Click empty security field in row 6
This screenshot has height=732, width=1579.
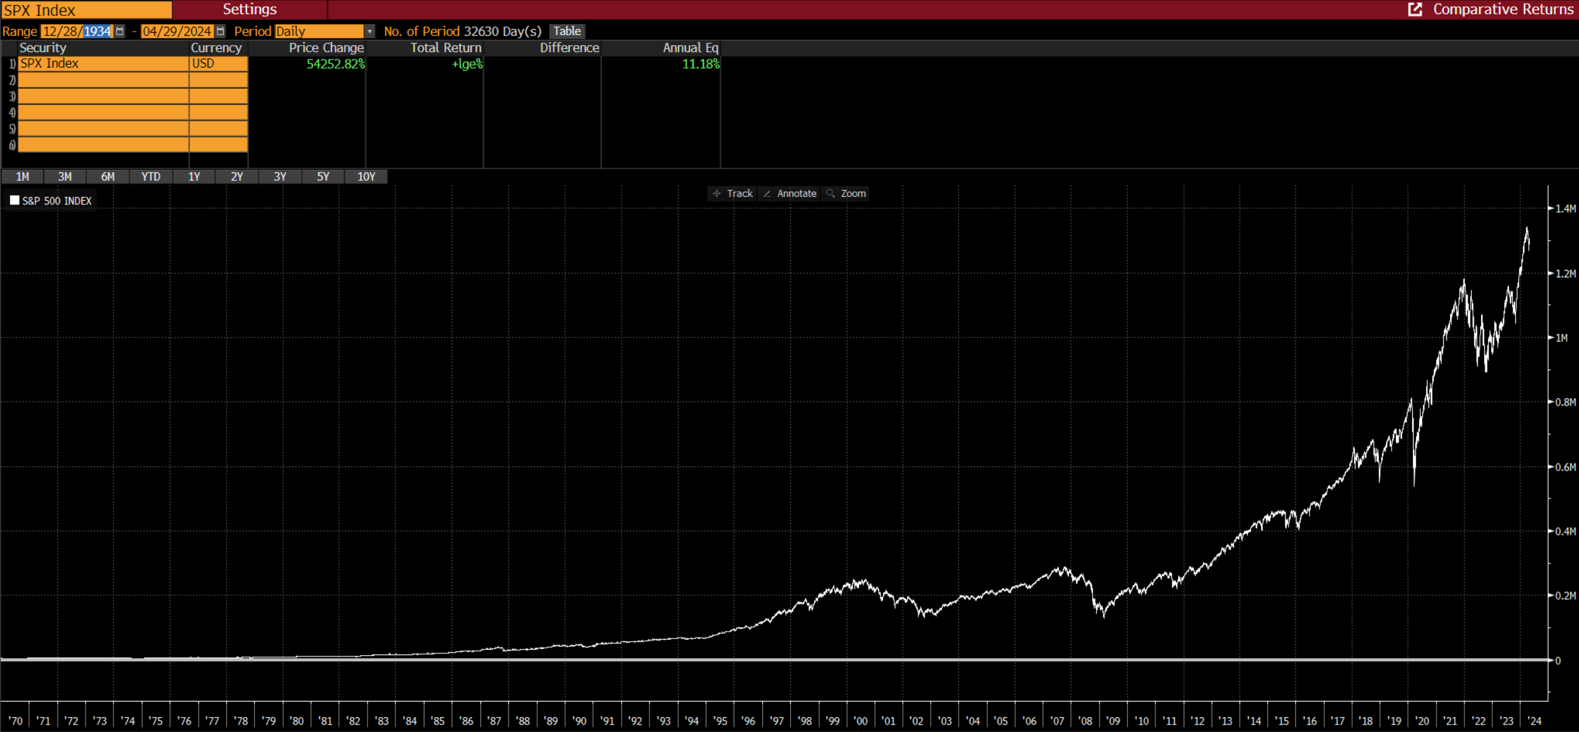[103, 145]
